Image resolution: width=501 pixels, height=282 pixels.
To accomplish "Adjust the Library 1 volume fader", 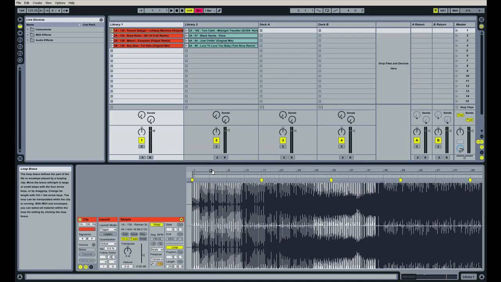I will (153, 130).
